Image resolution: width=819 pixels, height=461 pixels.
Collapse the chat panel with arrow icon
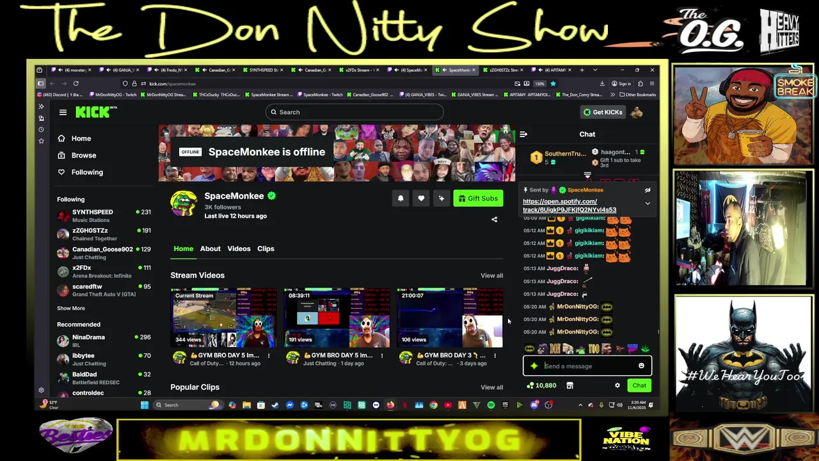tap(523, 134)
